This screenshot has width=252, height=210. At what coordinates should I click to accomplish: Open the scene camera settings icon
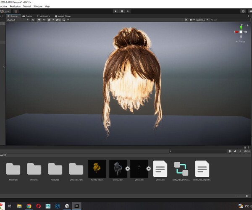coord(191,20)
